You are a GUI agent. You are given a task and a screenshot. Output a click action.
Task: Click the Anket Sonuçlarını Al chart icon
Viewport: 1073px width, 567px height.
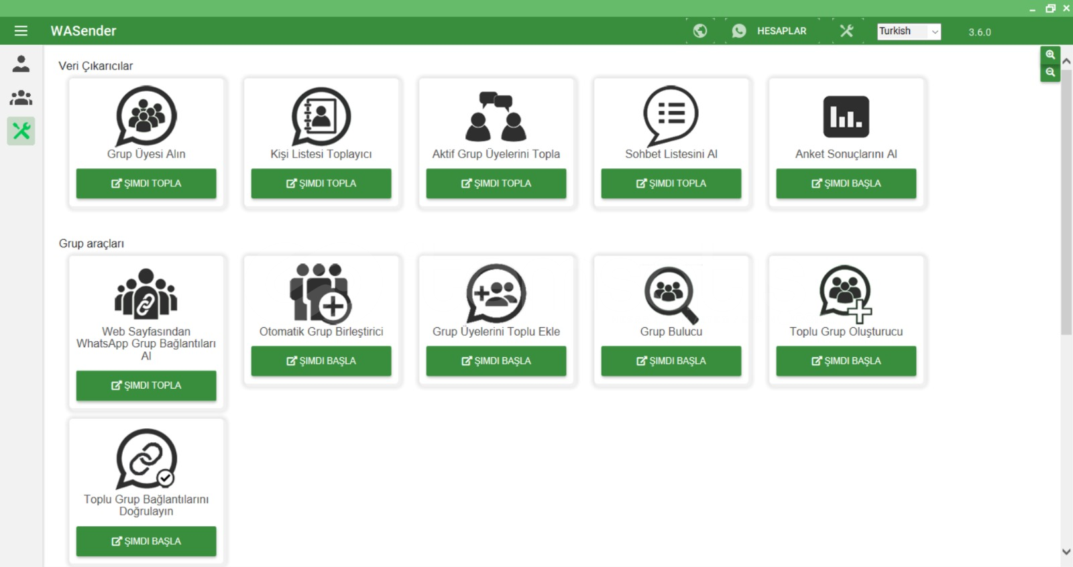point(846,117)
